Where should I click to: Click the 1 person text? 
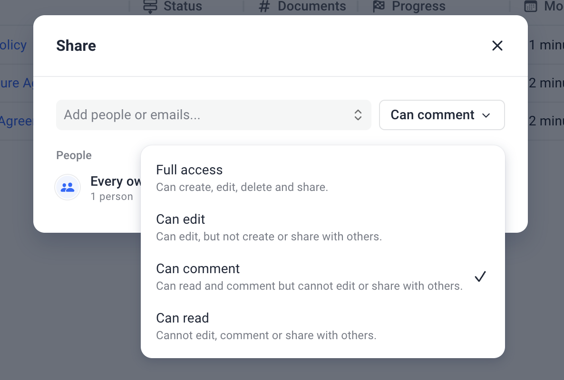(111, 197)
